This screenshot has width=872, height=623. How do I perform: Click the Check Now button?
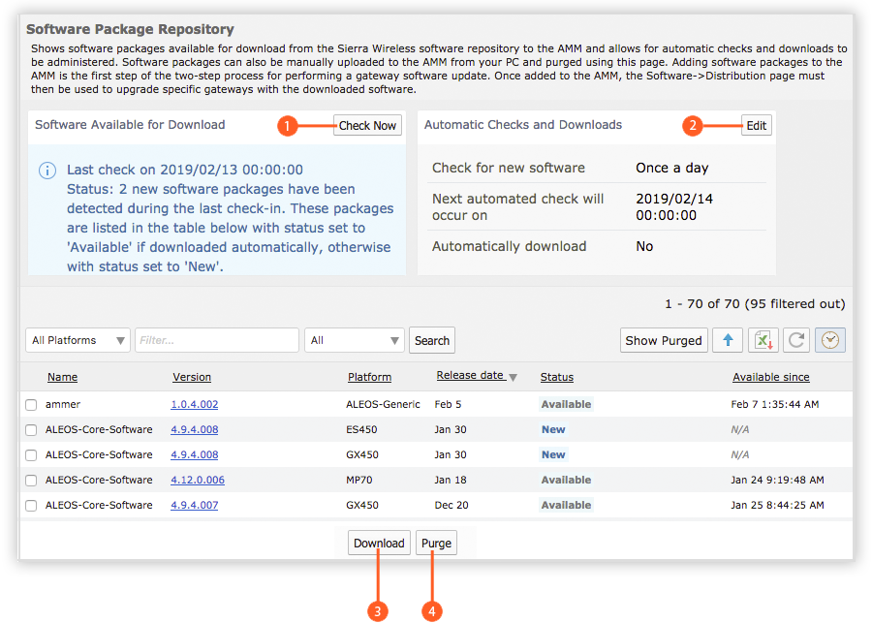coord(367,125)
